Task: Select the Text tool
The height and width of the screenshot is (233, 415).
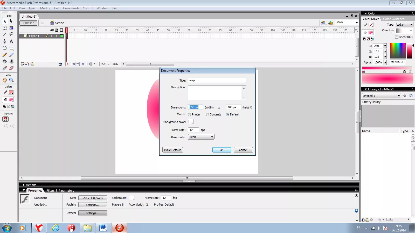Action: pyautogui.click(x=11, y=41)
